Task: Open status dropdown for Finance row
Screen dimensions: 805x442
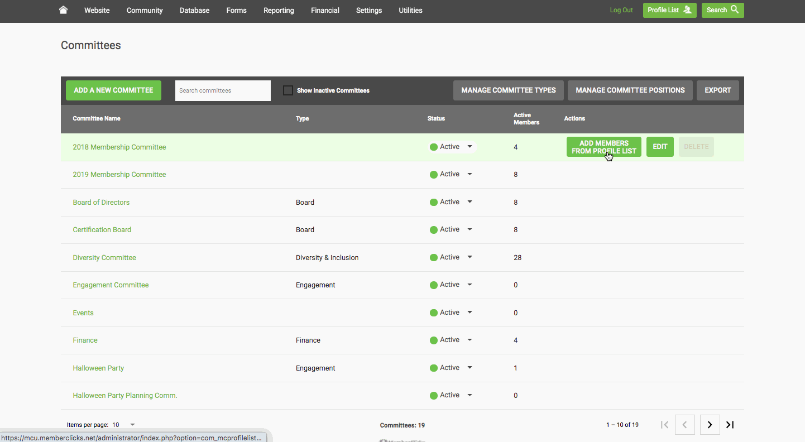Action: coord(469,340)
